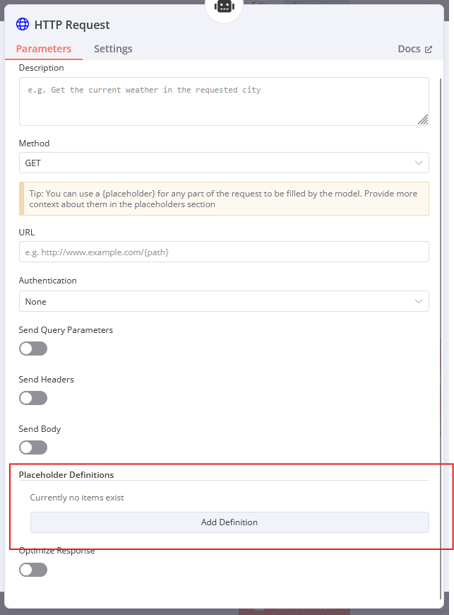
Task: Click the Authentication dropdown chevron arrow
Action: (x=419, y=301)
